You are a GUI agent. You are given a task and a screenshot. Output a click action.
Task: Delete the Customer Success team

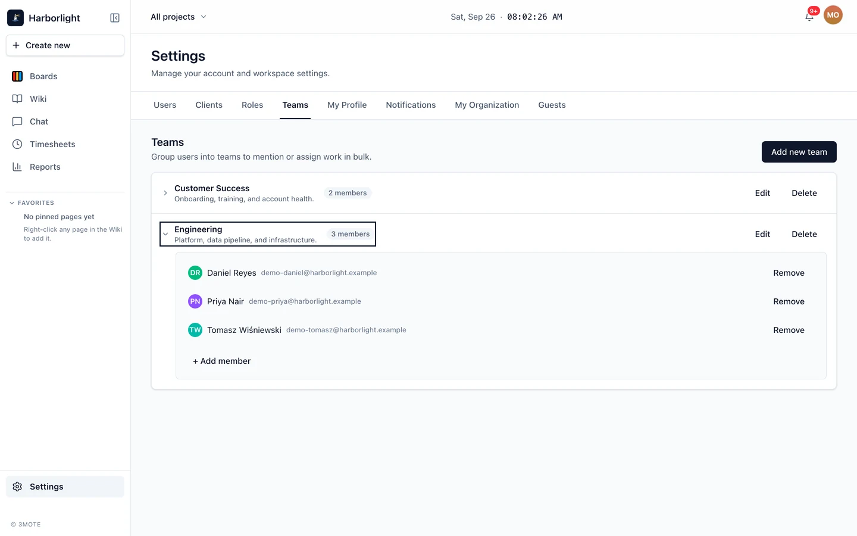804,193
